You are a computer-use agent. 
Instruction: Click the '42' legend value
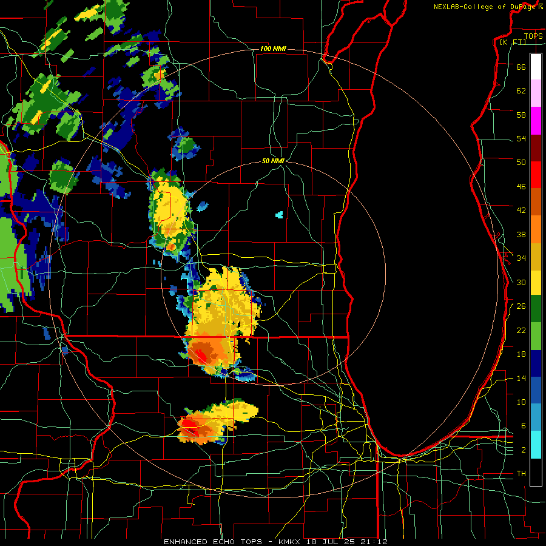coord(521,211)
